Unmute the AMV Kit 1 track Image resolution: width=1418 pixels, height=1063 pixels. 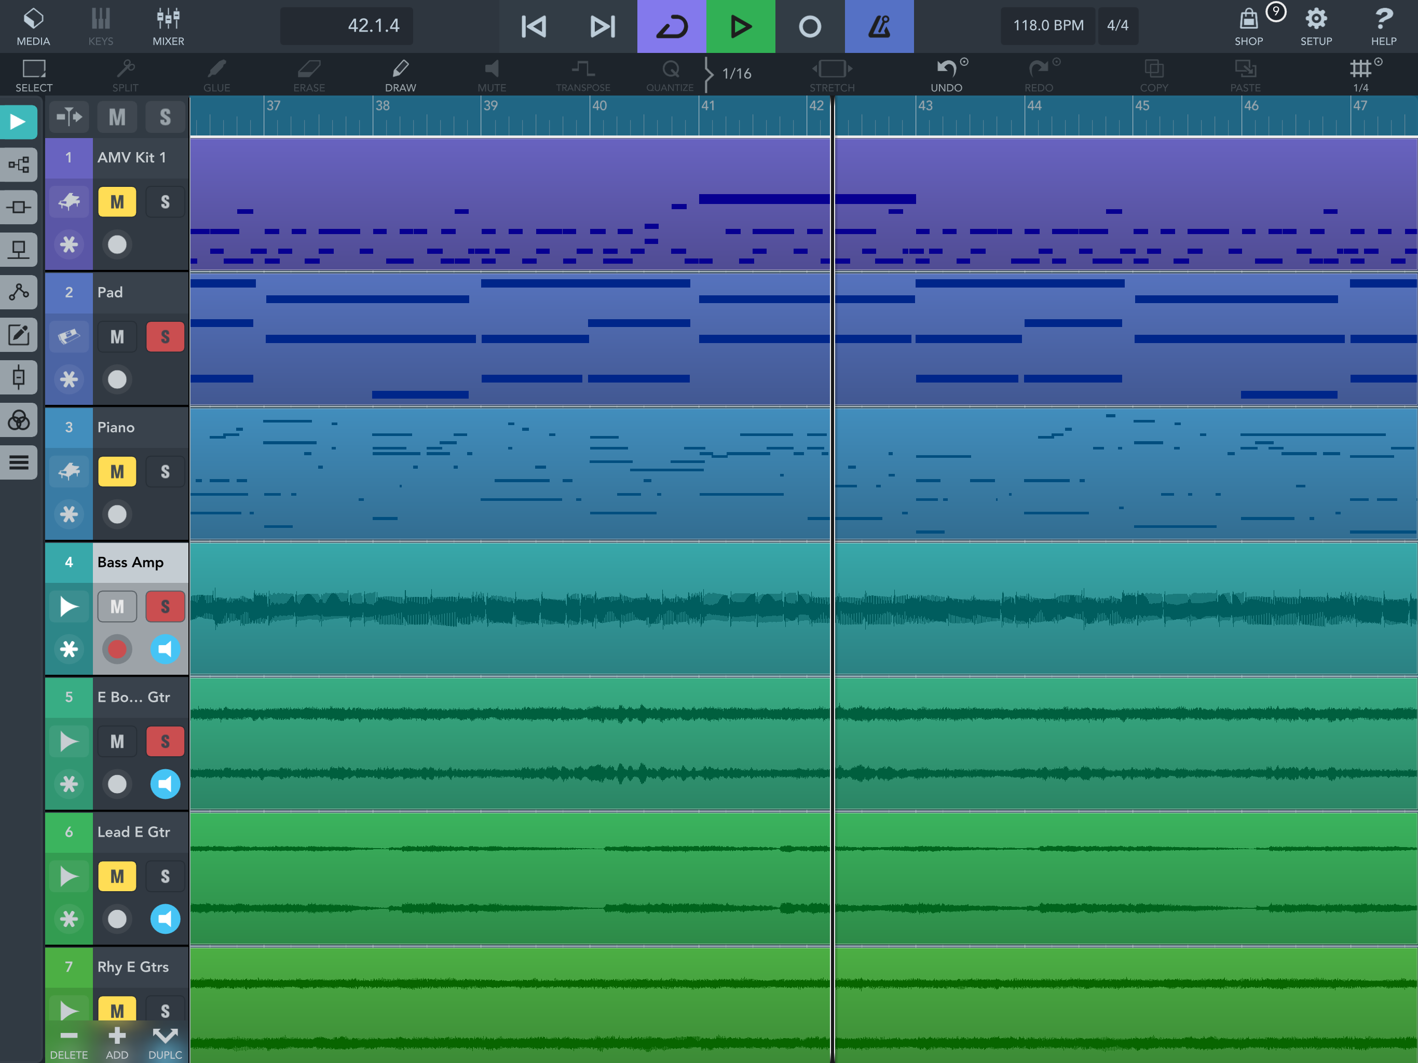tap(117, 202)
